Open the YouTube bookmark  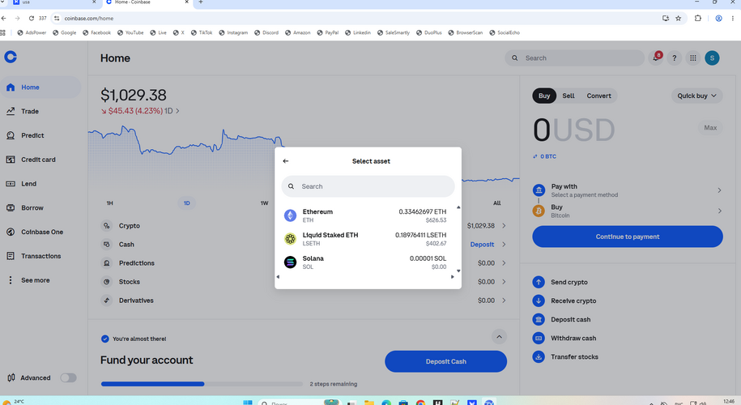[x=130, y=33]
